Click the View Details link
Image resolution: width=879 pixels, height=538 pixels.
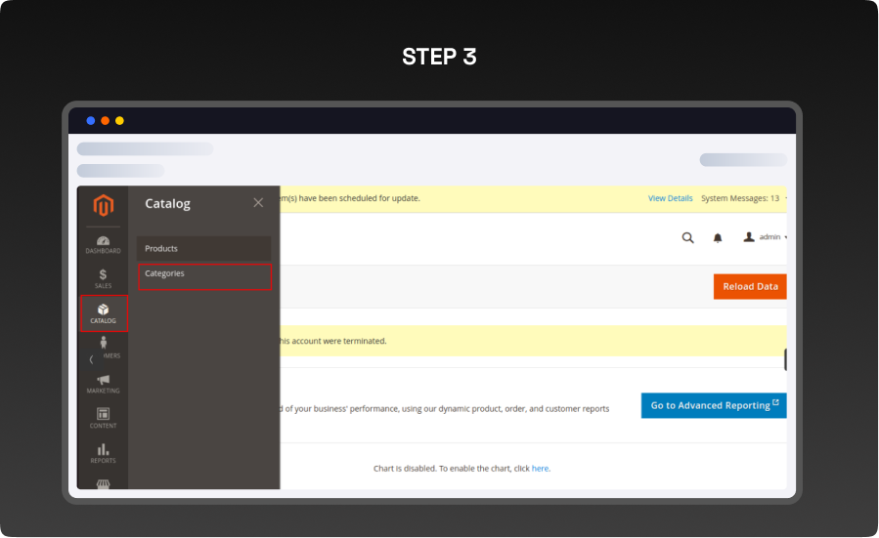[670, 198]
